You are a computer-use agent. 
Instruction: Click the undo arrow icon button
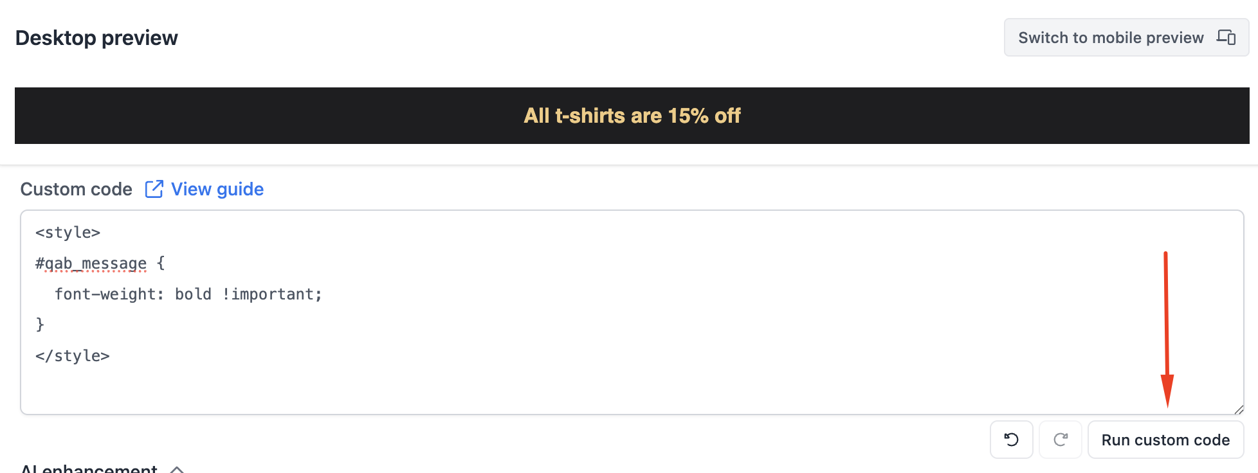pyautogui.click(x=1011, y=440)
